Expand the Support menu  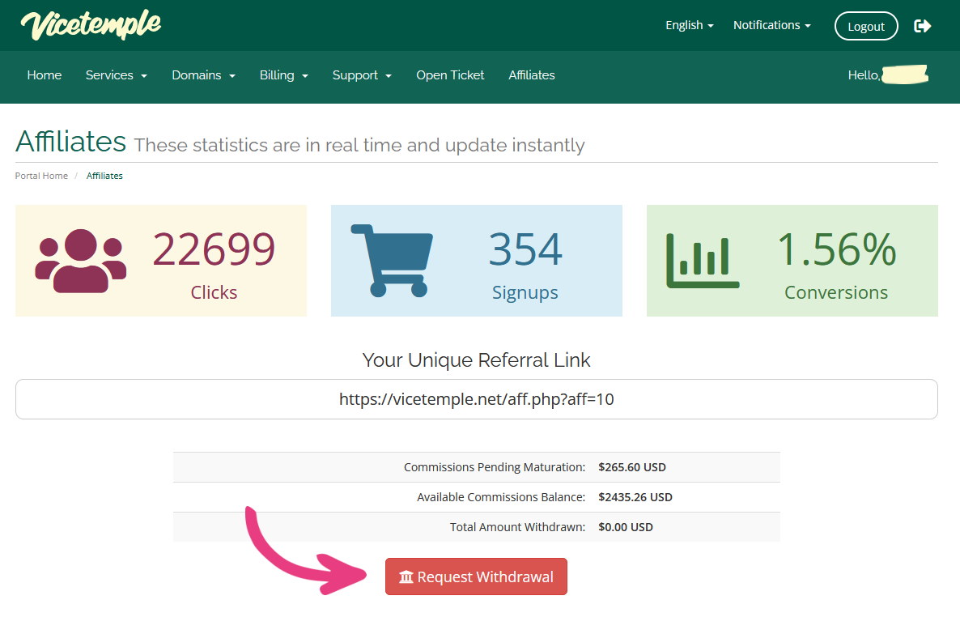pos(362,75)
